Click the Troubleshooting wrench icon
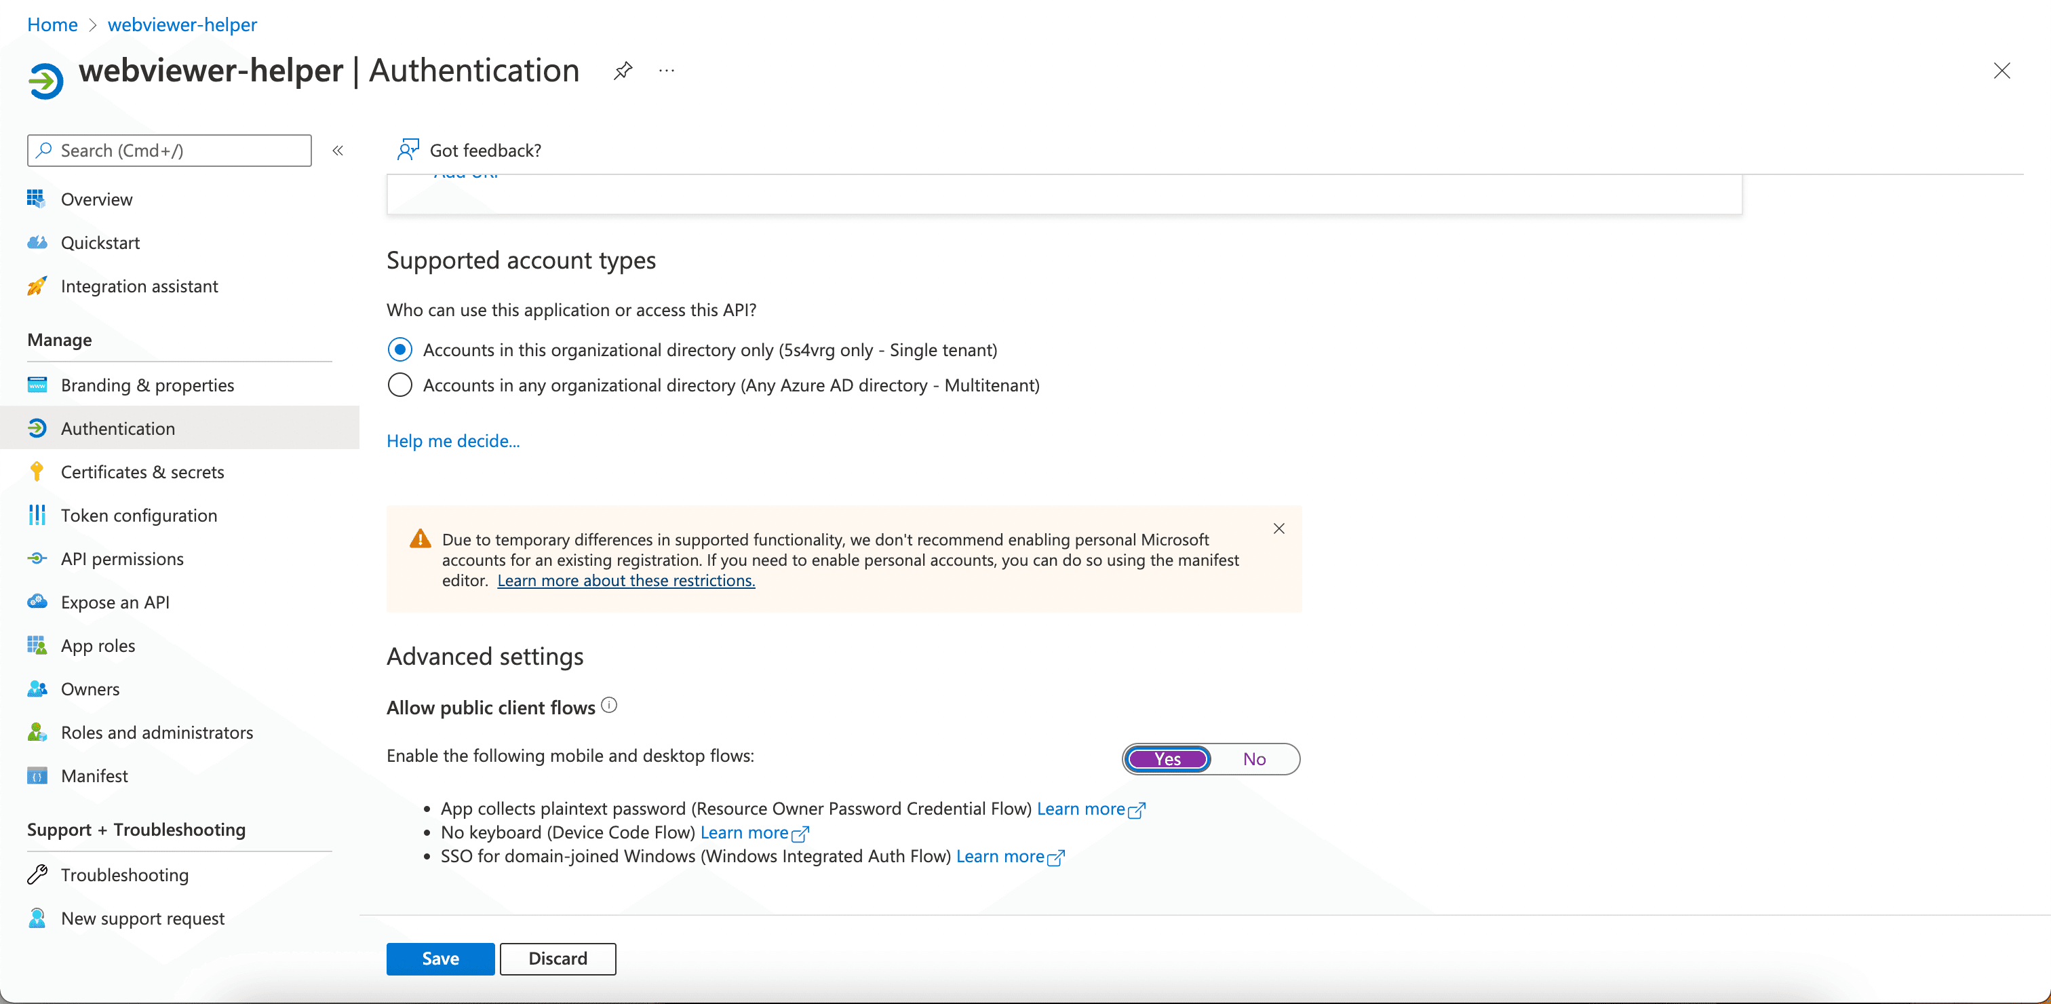Viewport: 2051px width, 1004px height. coord(37,874)
